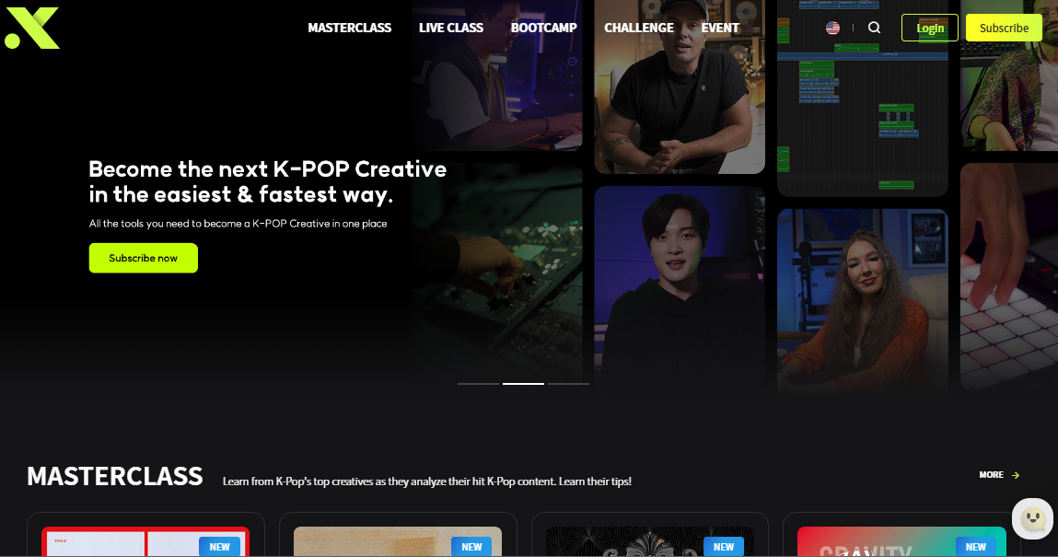Select the active middle carousel indicator
The image size is (1058, 557).
coord(523,383)
